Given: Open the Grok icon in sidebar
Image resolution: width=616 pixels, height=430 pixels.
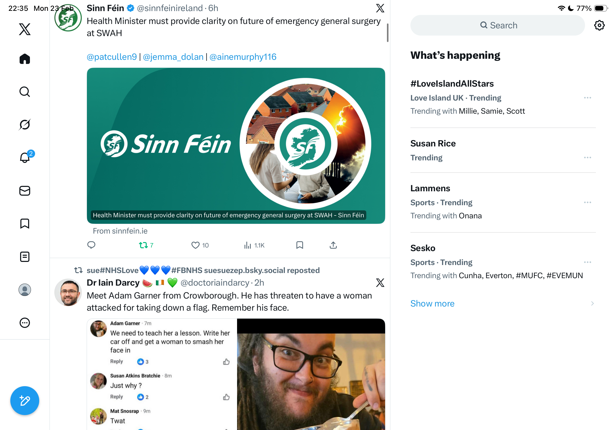Looking at the screenshot, I should (x=25, y=125).
